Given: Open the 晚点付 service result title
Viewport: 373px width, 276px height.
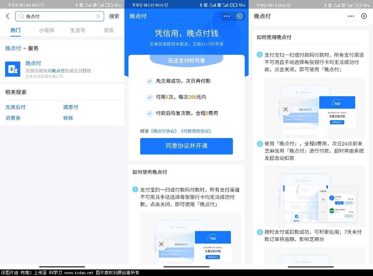Looking at the screenshot, I should [x=33, y=63].
